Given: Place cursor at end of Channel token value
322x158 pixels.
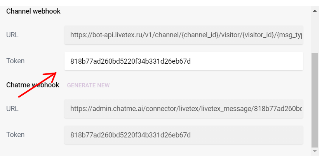Looking at the screenshot, I should [x=191, y=61].
